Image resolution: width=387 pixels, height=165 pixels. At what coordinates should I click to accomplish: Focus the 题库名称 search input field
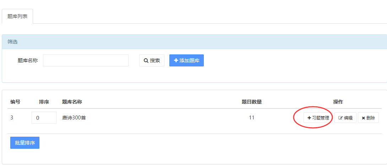[86, 60]
